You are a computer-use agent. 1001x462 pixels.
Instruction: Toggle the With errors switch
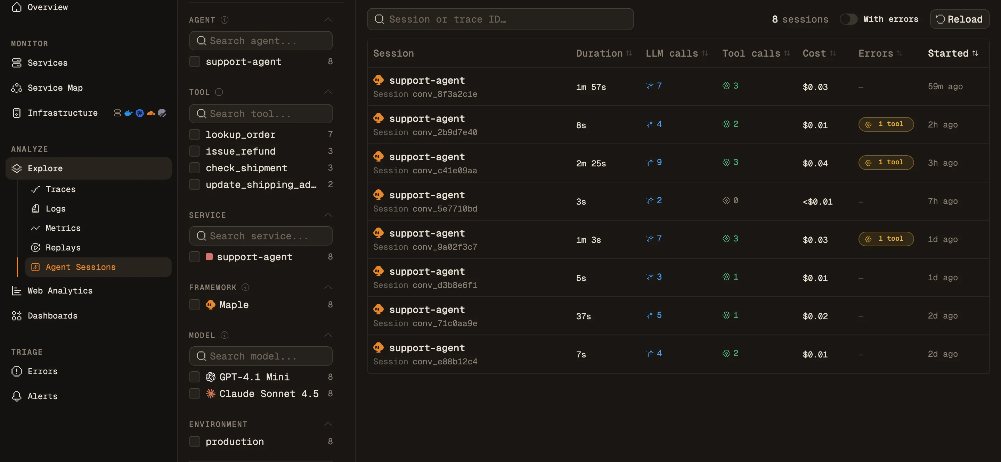[x=848, y=19]
